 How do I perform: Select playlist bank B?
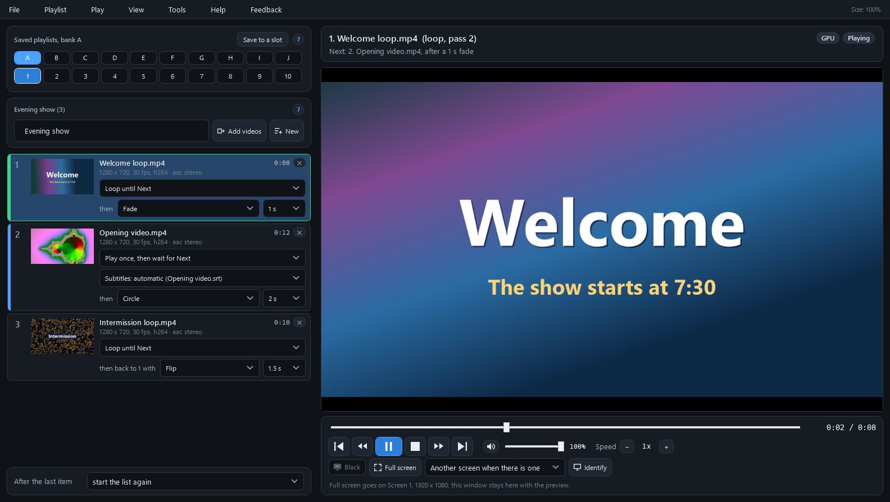pos(56,58)
